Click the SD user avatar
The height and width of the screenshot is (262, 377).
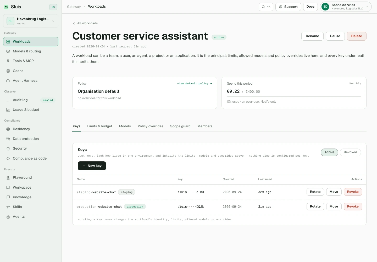(x=325, y=7)
